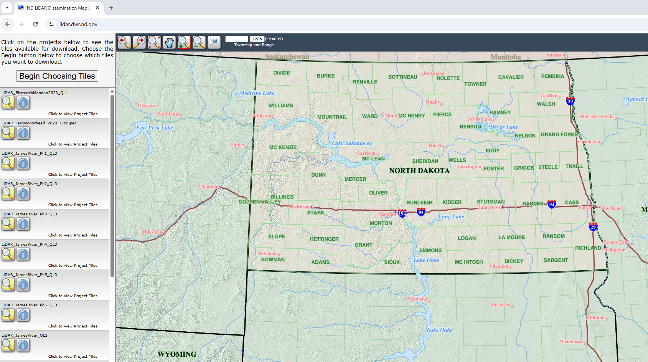Go to the previous map extent
Image resolution: width=648 pixels, height=362 pixels.
(124, 42)
